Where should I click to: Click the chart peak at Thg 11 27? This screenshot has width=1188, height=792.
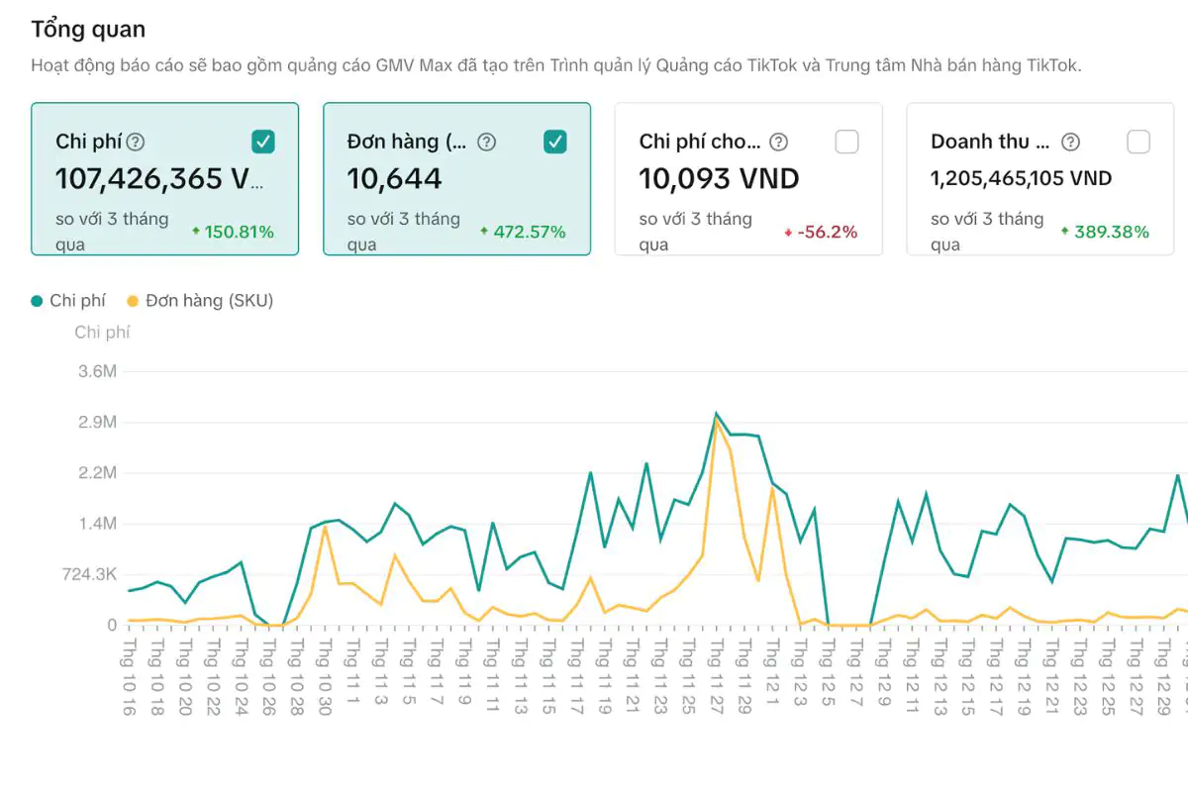(716, 414)
